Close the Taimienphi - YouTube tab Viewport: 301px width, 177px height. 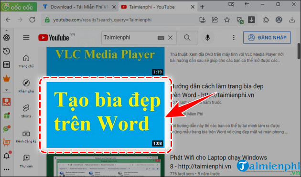[x=193, y=7]
